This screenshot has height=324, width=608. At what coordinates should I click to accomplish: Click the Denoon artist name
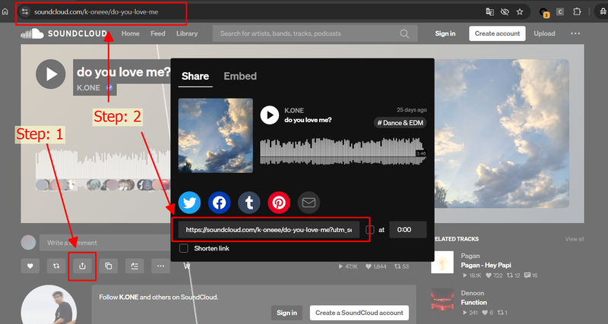tap(473, 293)
